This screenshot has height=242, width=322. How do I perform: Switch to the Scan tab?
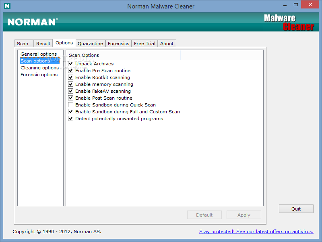point(24,44)
